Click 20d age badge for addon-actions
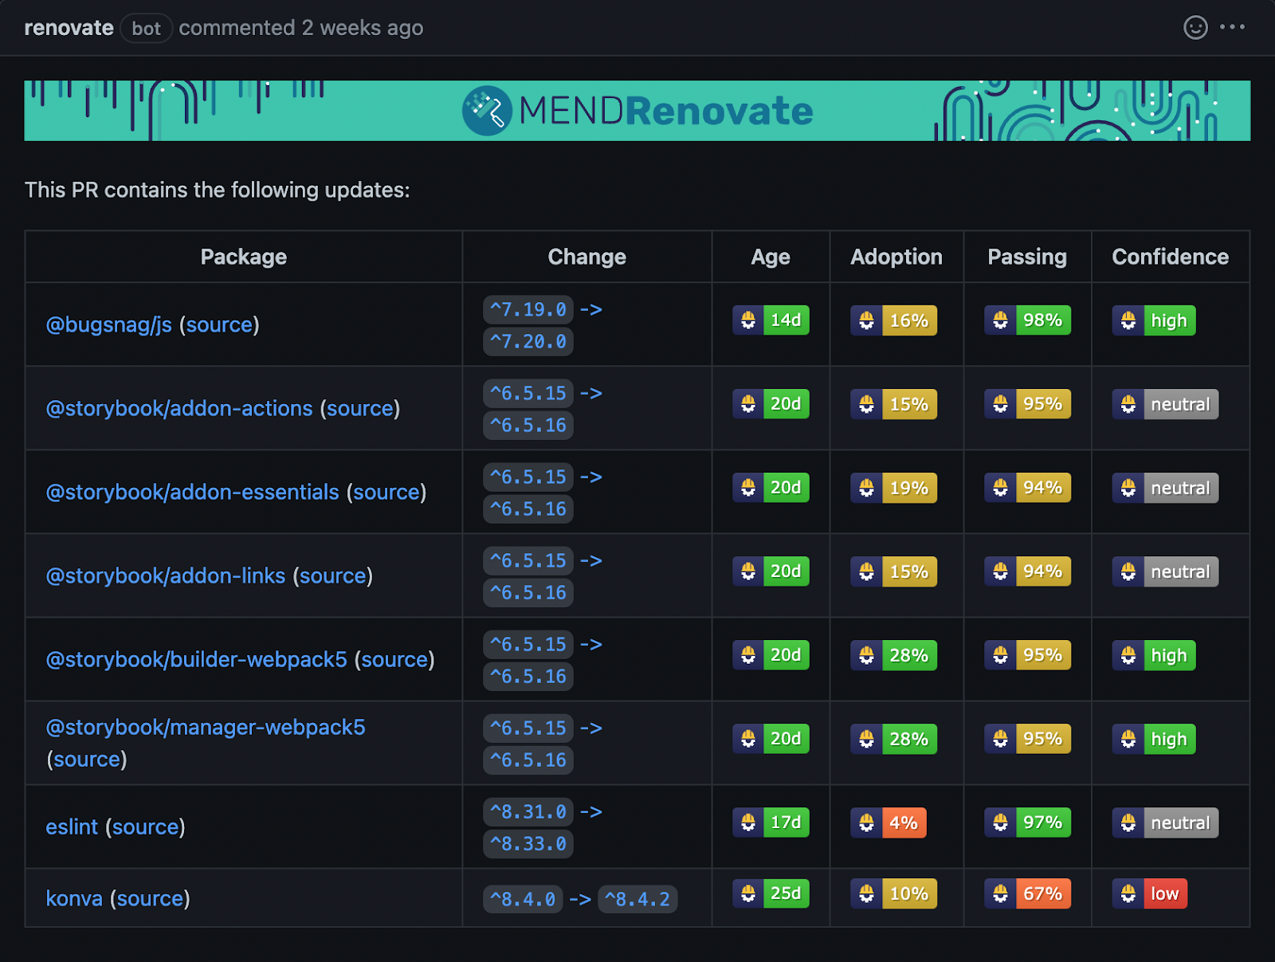 tap(771, 404)
